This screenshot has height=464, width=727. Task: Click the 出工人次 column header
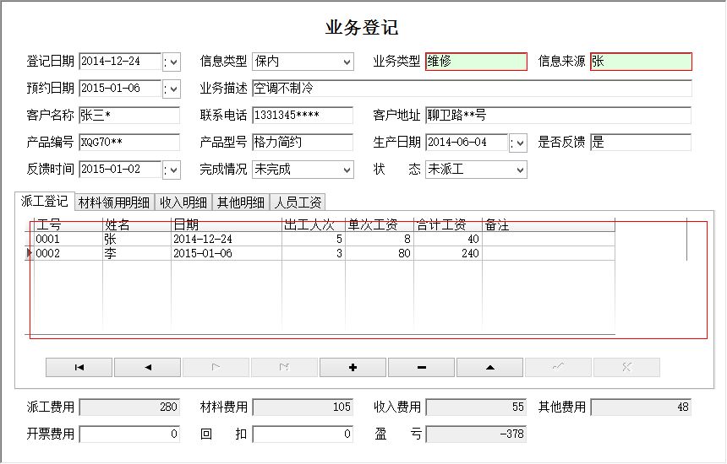tap(314, 225)
